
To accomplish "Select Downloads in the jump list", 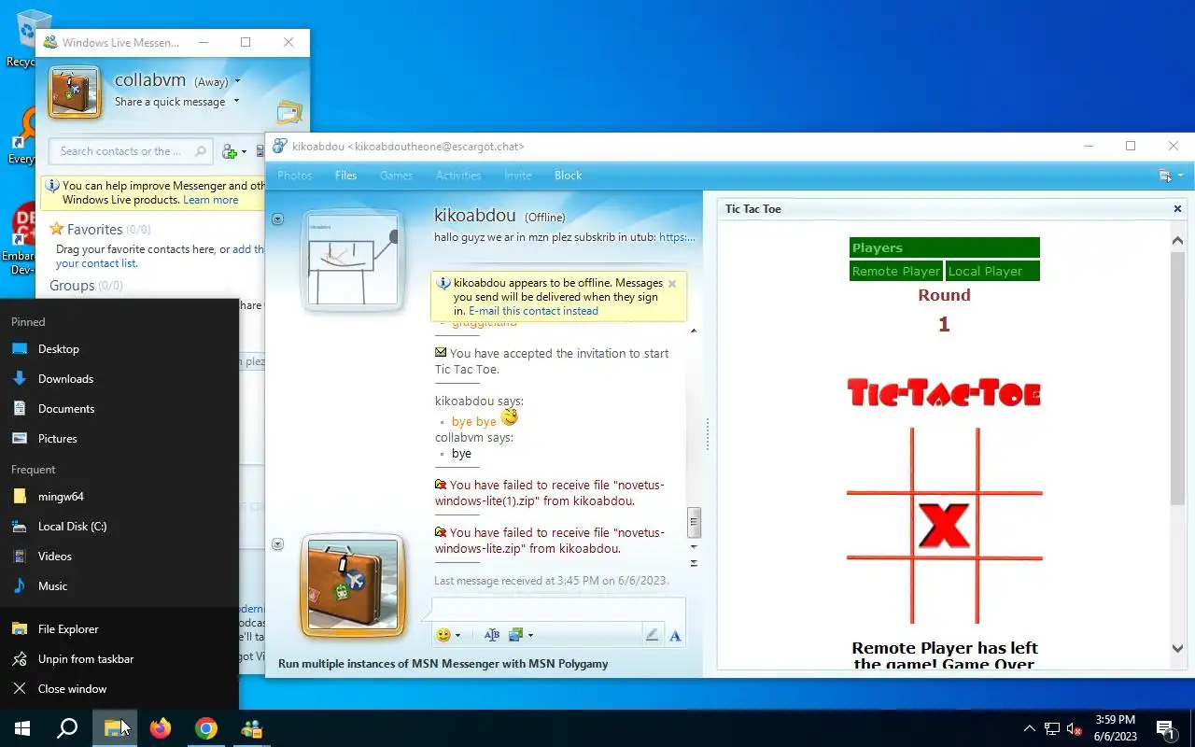I will [x=119, y=378].
